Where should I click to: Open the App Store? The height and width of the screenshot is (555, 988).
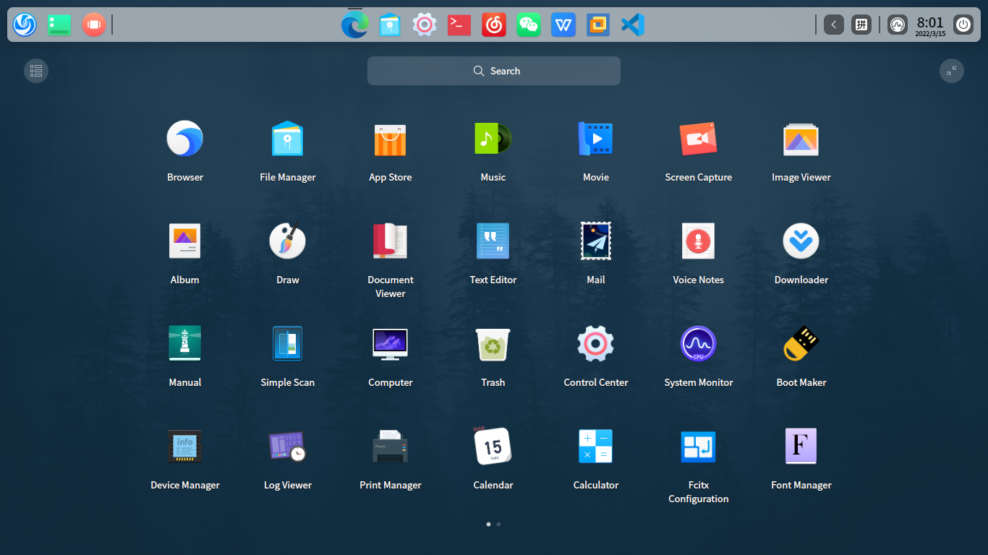pyautogui.click(x=391, y=139)
